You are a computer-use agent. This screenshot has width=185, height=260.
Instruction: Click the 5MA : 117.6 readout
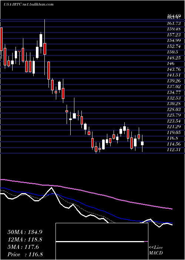click(23, 247)
